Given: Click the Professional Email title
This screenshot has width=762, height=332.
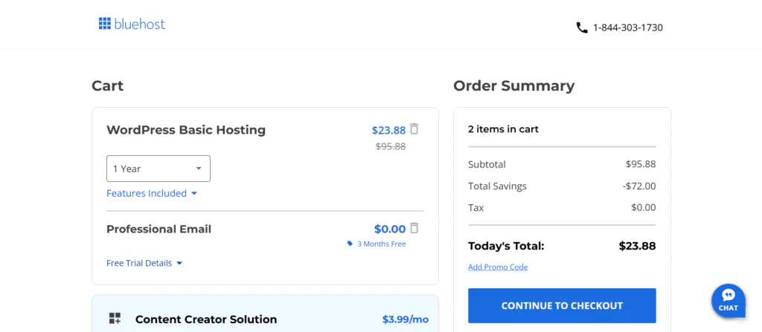Looking at the screenshot, I should [159, 229].
